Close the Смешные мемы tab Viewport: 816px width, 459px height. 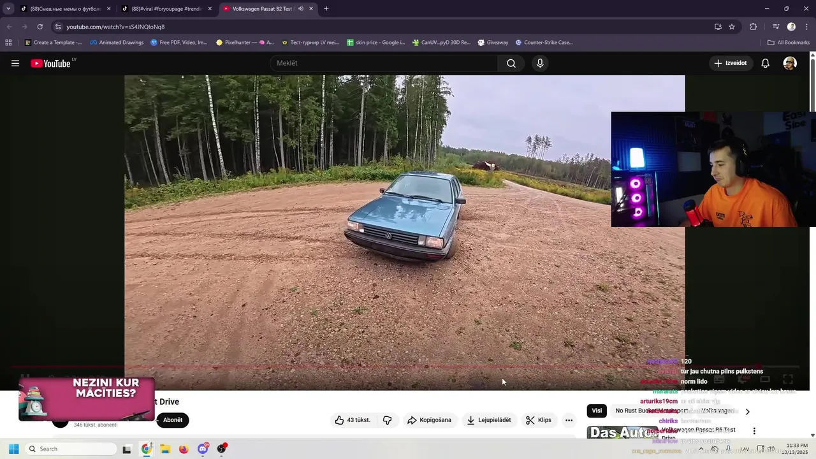108,9
